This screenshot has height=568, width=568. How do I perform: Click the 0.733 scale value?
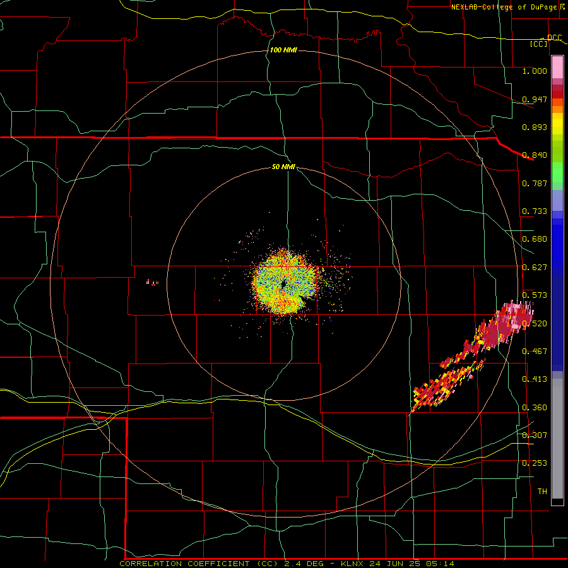pyautogui.click(x=535, y=211)
